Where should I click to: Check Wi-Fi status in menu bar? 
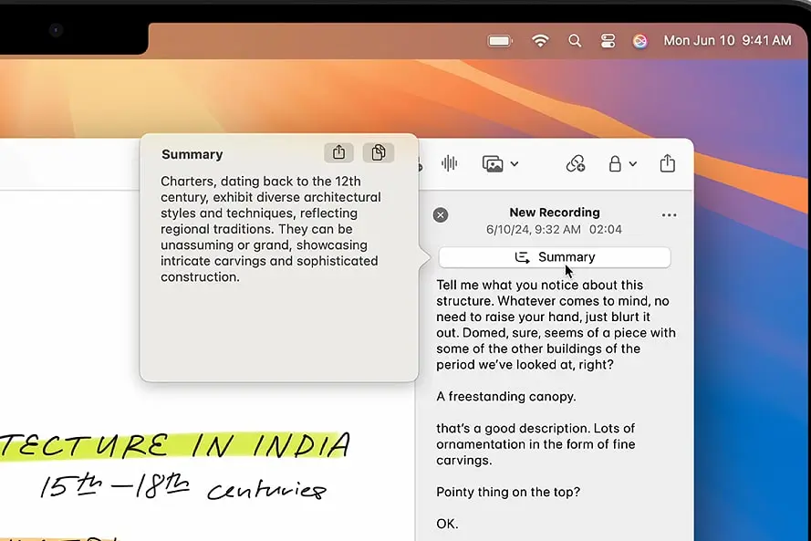[x=540, y=40]
